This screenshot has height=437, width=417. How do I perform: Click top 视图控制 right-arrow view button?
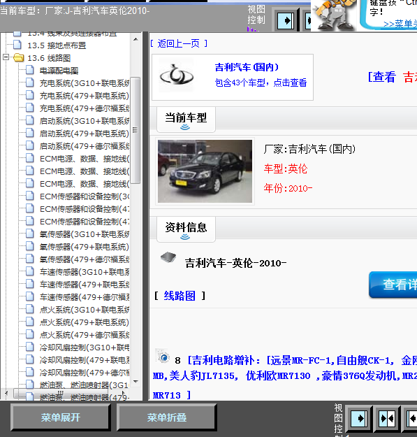tap(286, 20)
